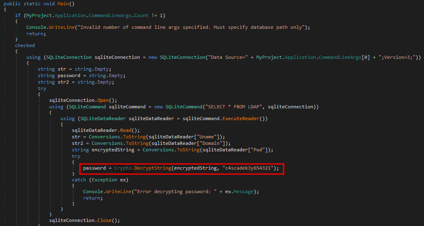
Task: Select the string password declaration
Action: [x=82, y=75]
